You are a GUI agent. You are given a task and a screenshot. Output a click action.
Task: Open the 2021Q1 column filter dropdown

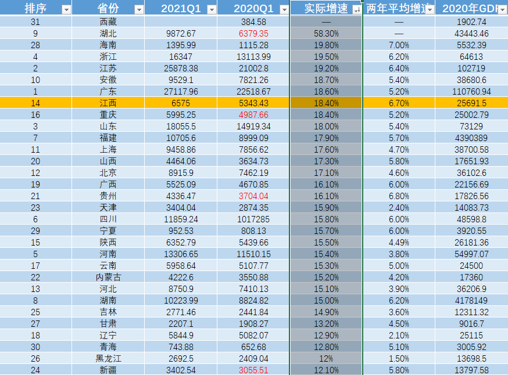point(211,10)
